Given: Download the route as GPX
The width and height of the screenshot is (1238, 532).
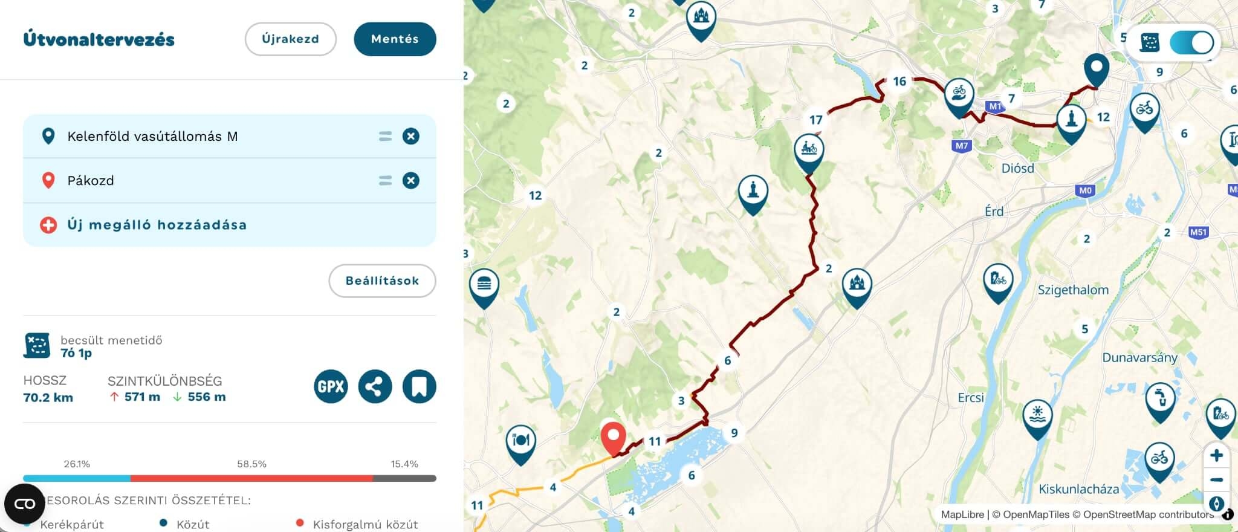Looking at the screenshot, I should coord(331,386).
